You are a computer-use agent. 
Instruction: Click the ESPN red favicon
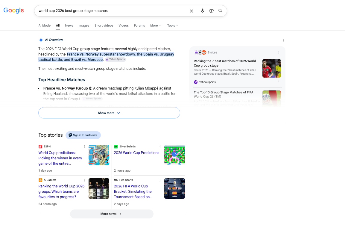click(40, 147)
